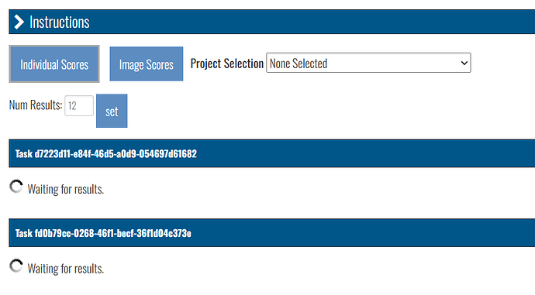Apply the number with the set button
Image resolution: width=535 pixels, height=295 pixels.
[112, 111]
